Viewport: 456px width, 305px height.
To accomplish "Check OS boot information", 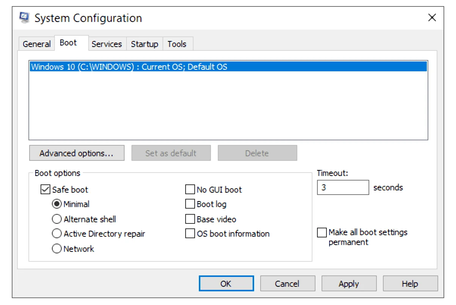I will coord(190,234).
